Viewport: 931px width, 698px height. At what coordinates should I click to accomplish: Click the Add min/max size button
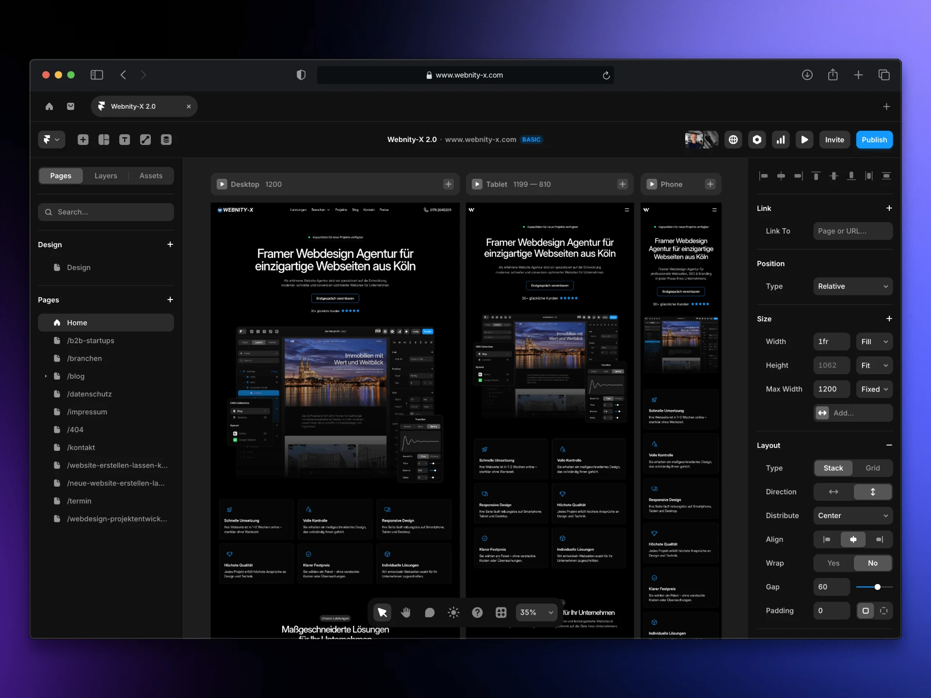coord(853,412)
